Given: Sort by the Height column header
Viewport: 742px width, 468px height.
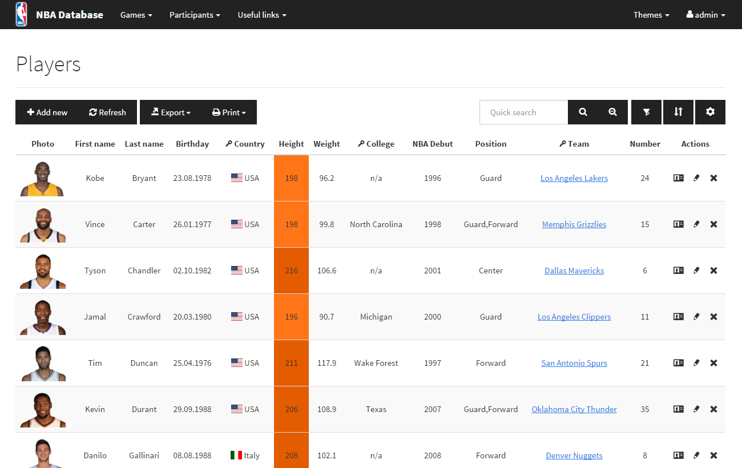Looking at the screenshot, I should 291,144.
